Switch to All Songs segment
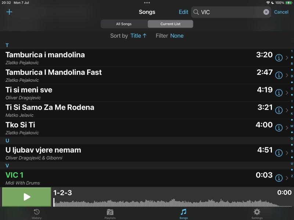This screenshot has height=220, width=294. [x=124, y=24]
